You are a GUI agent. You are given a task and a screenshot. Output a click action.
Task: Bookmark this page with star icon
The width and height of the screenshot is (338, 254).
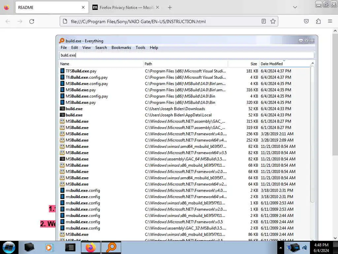coord(273,21)
